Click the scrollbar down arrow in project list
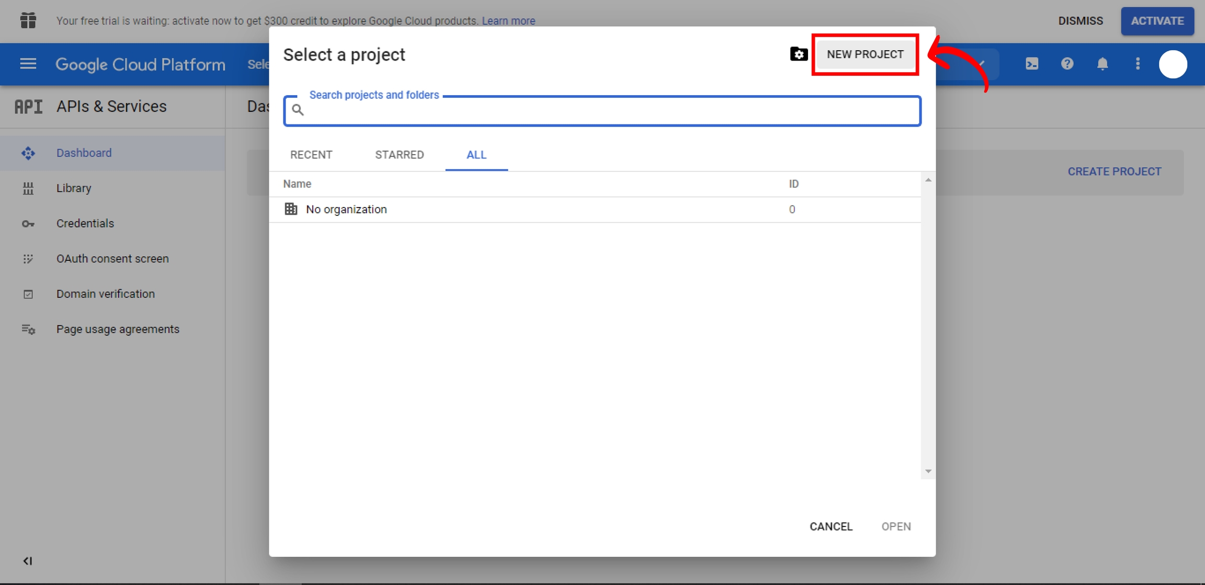The image size is (1205, 585). coord(928,471)
